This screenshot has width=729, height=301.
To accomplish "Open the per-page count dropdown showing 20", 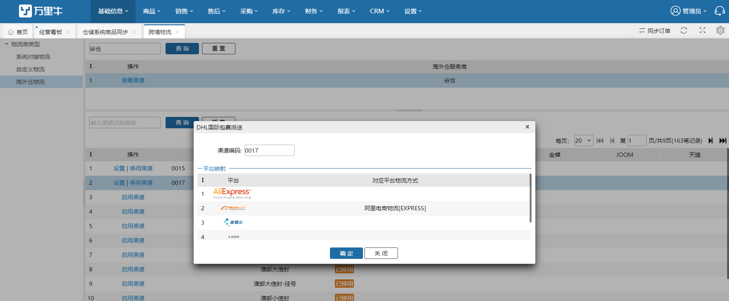I will [x=584, y=140].
